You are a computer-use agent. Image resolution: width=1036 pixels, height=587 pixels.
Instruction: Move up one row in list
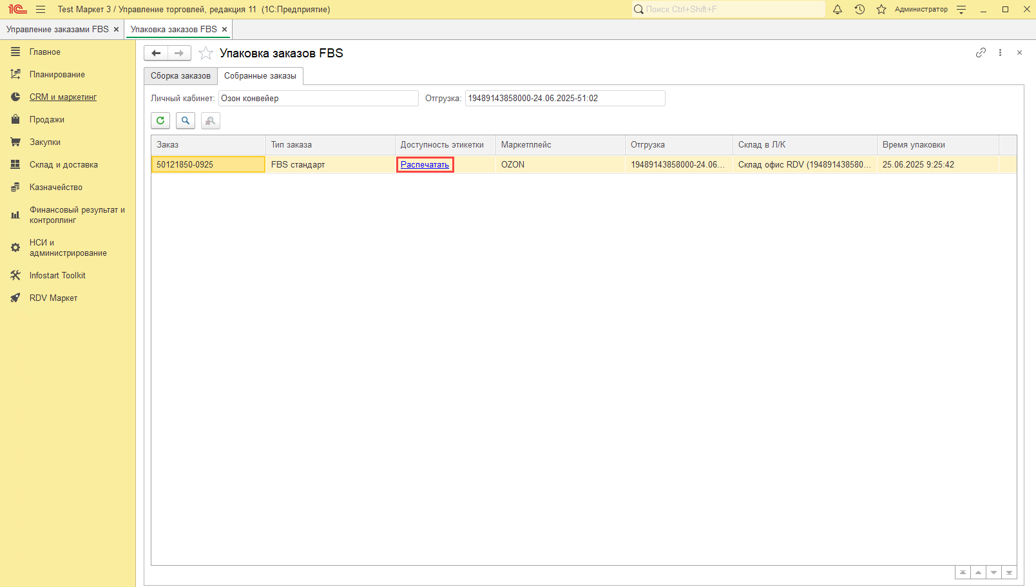pos(978,572)
